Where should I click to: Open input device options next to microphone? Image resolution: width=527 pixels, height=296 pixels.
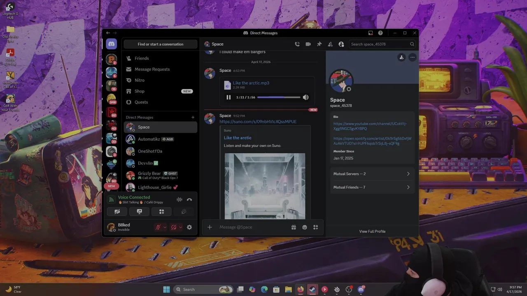coord(165,227)
